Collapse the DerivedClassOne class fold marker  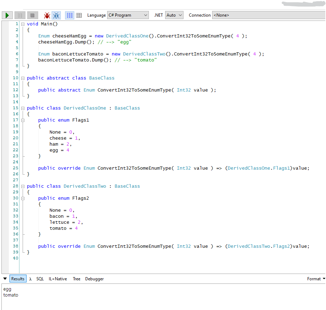click(x=23, y=108)
